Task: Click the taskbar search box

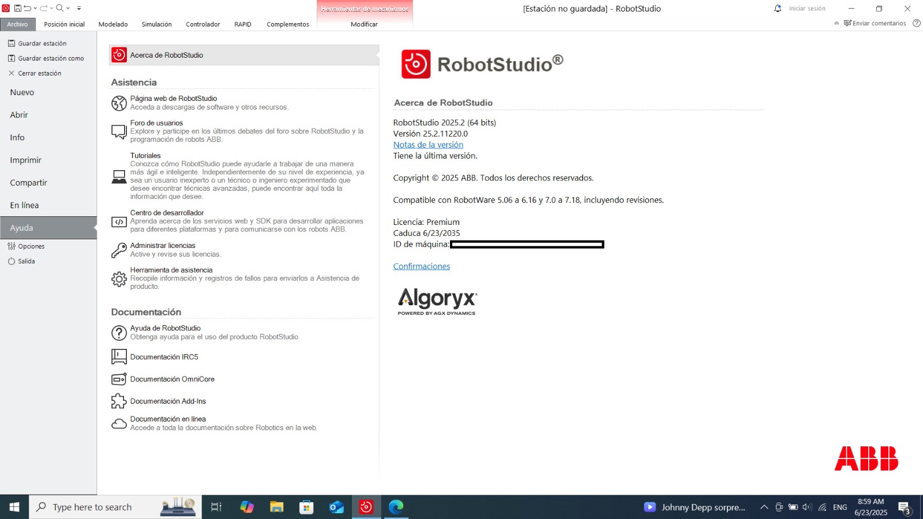Action: pos(115,507)
